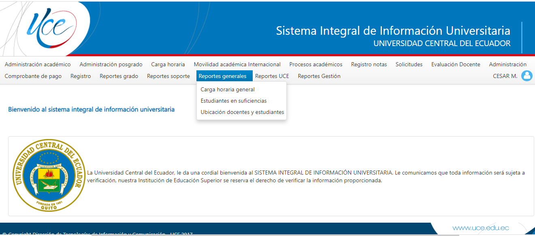The height and width of the screenshot is (236, 535).
Task: Click UNIVERSIDAD CENTRAL DEL ECUADOR header text
Action: [x=442, y=43]
